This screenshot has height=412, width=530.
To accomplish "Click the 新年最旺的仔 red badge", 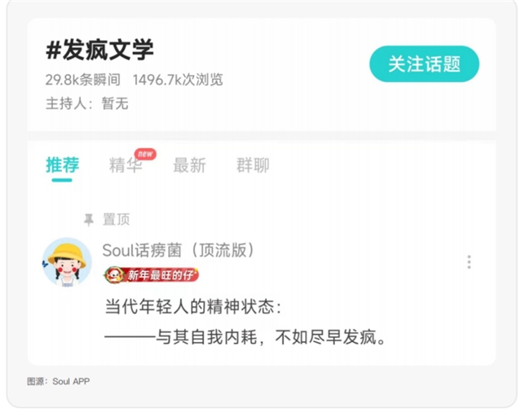I will [x=151, y=275].
